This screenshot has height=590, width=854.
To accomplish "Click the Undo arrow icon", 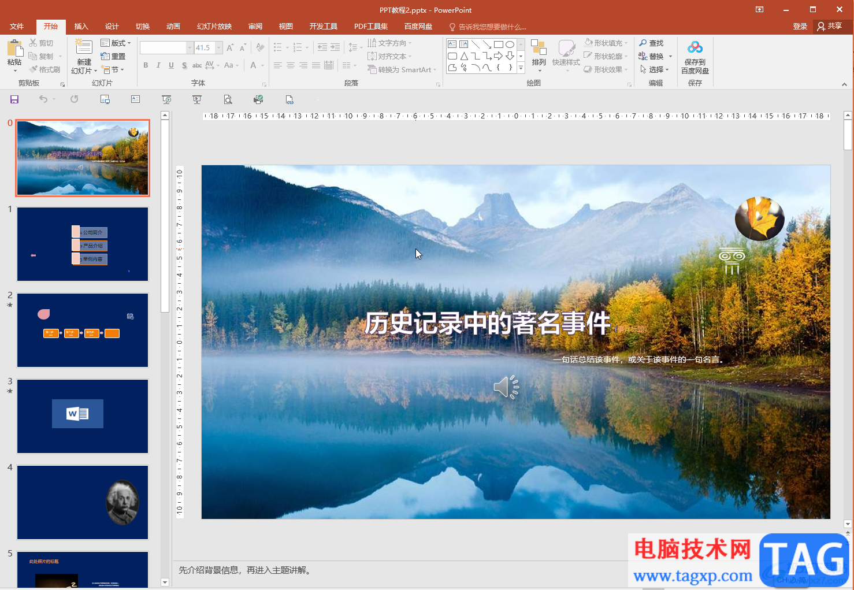I will pos(43,99).
